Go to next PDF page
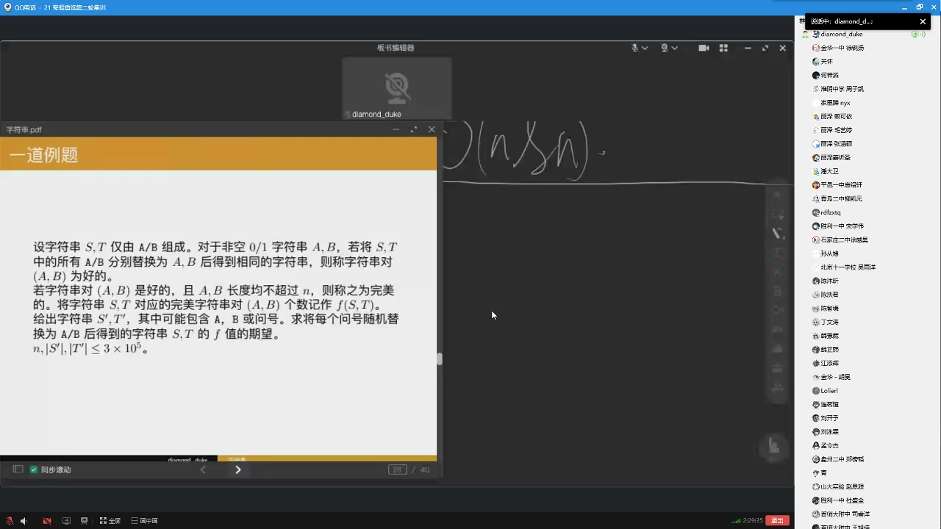 (237, 469)
